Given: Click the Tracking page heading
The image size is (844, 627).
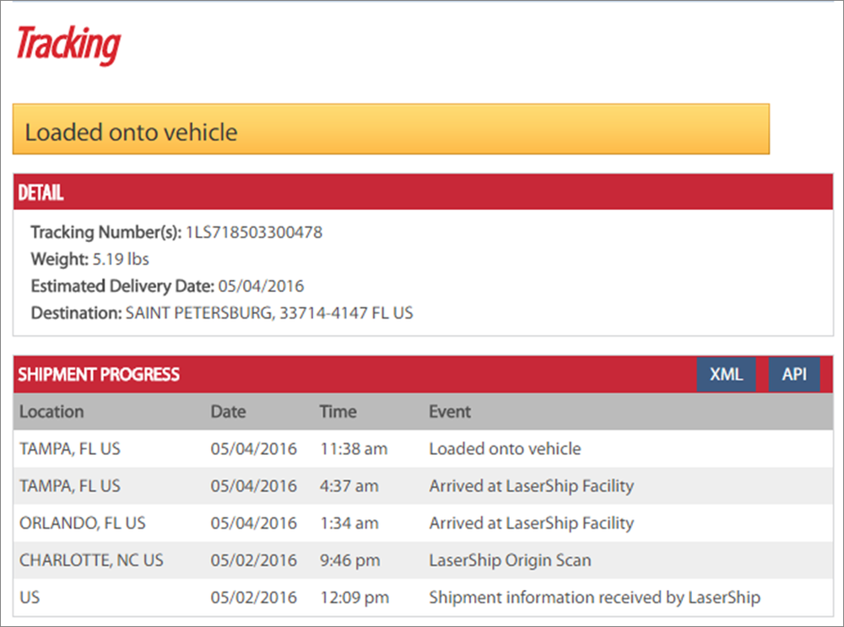Looking at the screenshot, I should pos(68,46).
